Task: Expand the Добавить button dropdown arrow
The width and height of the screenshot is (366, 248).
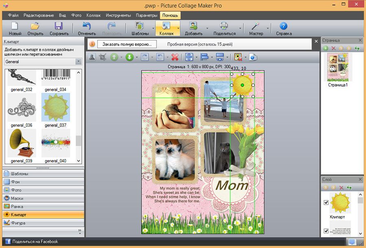Action: click(x=207, y=28)
